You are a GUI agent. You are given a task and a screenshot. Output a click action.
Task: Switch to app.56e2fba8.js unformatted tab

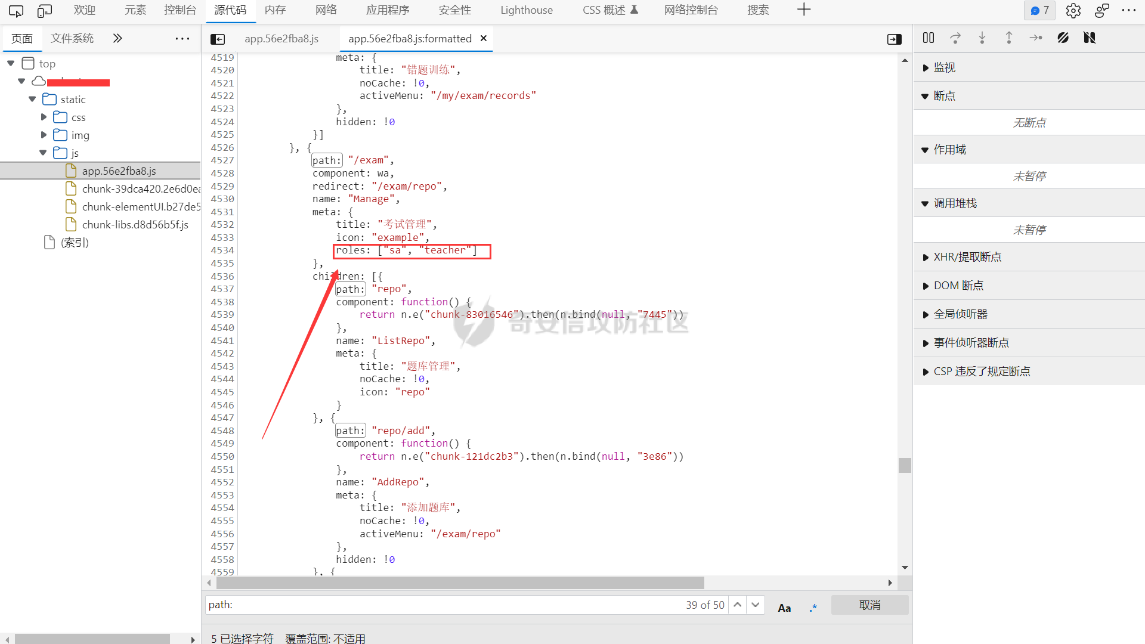pos(281,39)
